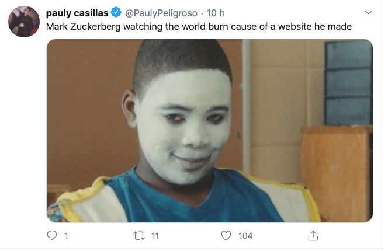
Task: Click the words "website he made"
Action: (315, 26)
